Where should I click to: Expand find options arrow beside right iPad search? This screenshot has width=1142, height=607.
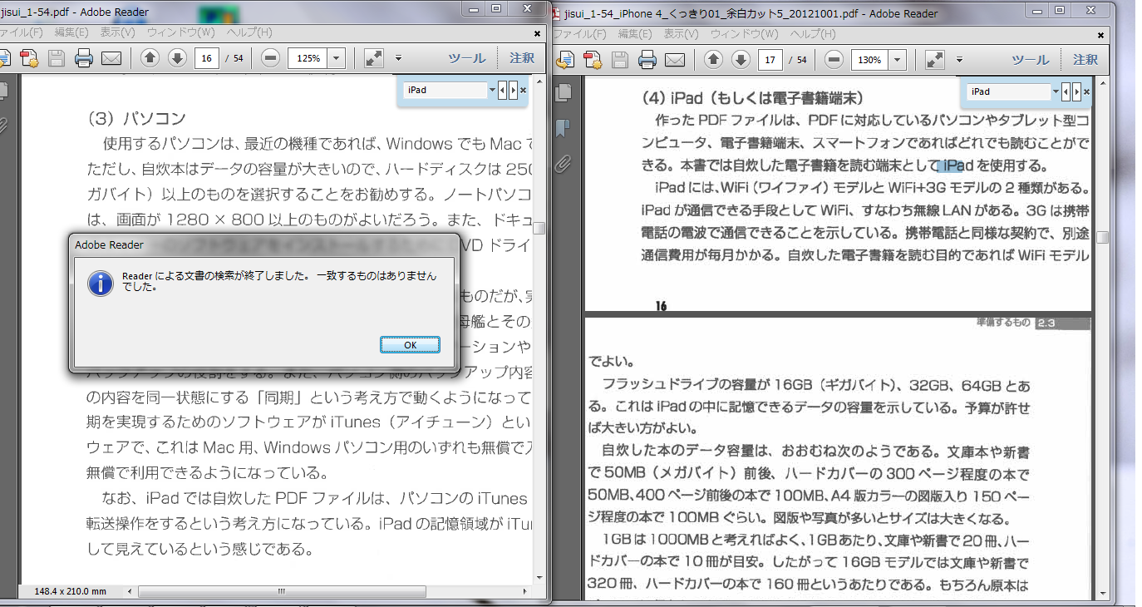coord(1056,91)
